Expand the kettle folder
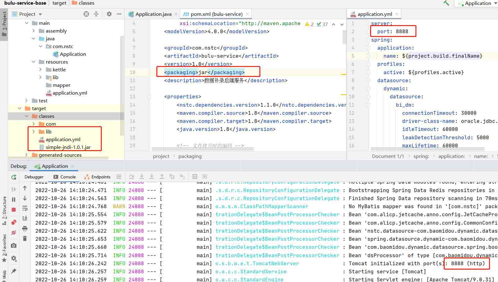The width and height of the screenshot is (498, 282). [40, 69]
